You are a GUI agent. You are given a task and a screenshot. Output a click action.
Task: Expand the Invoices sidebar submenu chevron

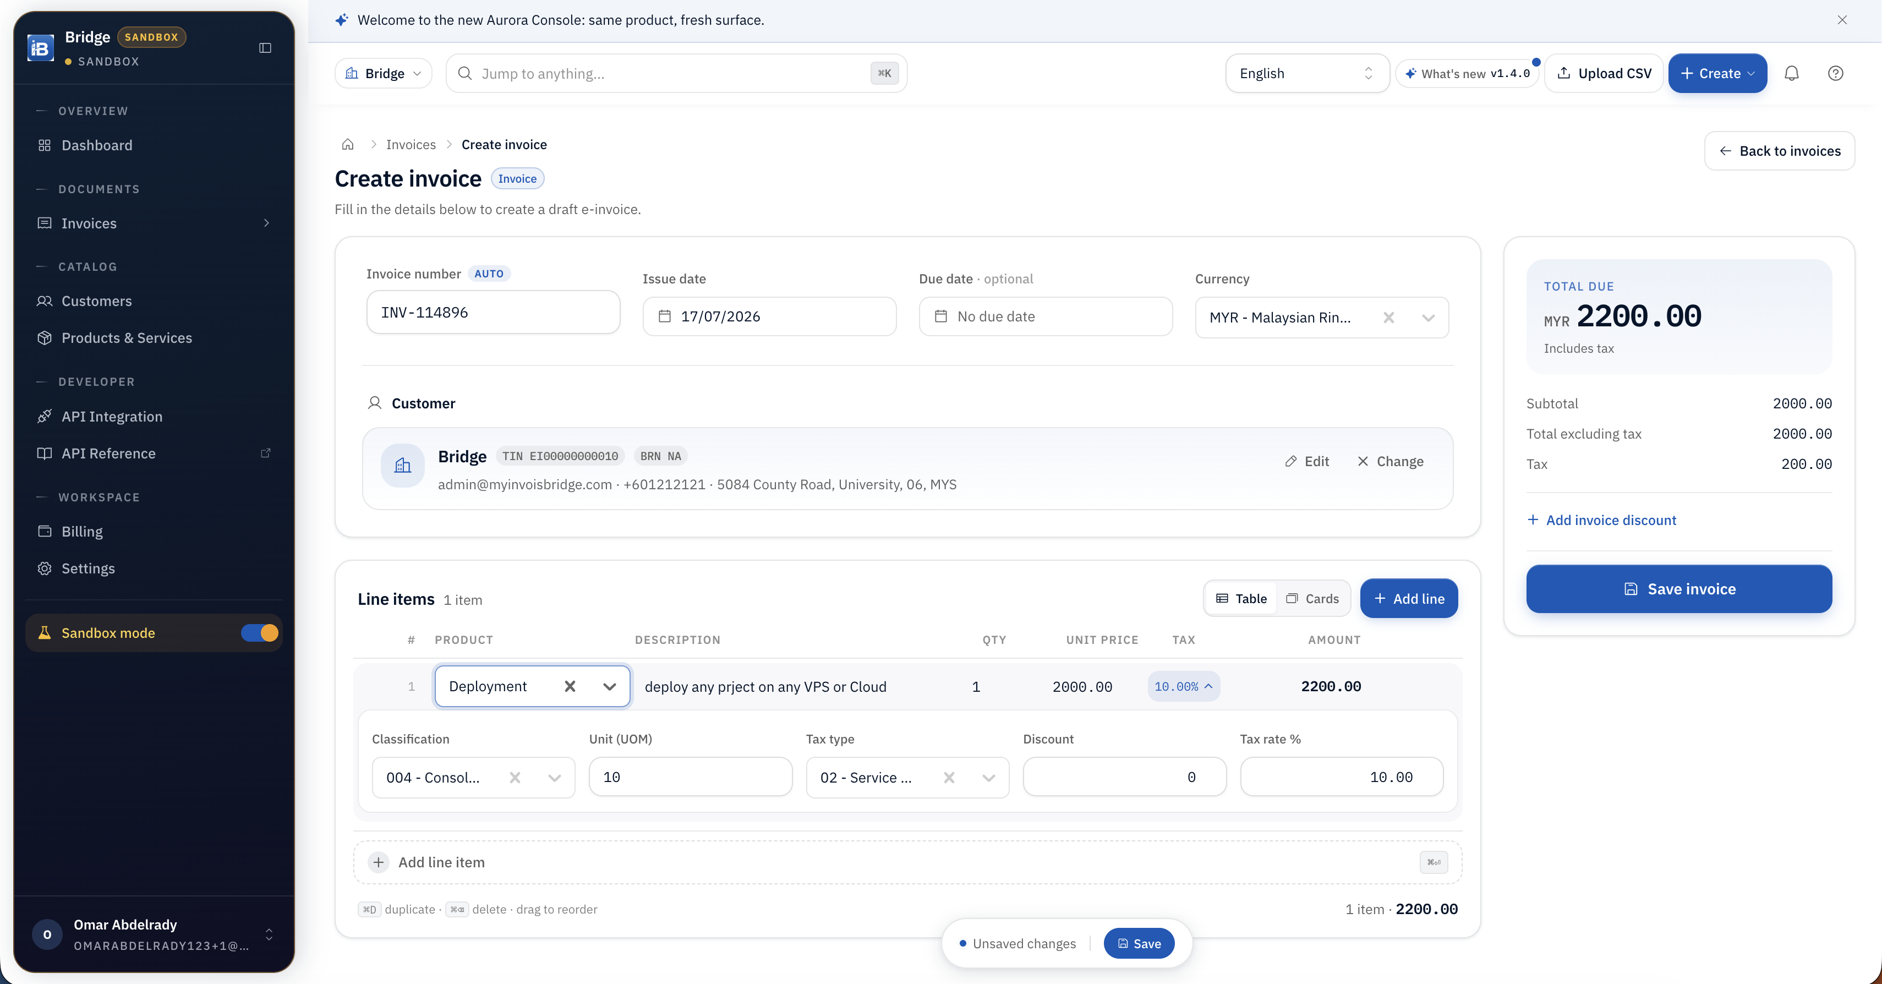[267, 223]
